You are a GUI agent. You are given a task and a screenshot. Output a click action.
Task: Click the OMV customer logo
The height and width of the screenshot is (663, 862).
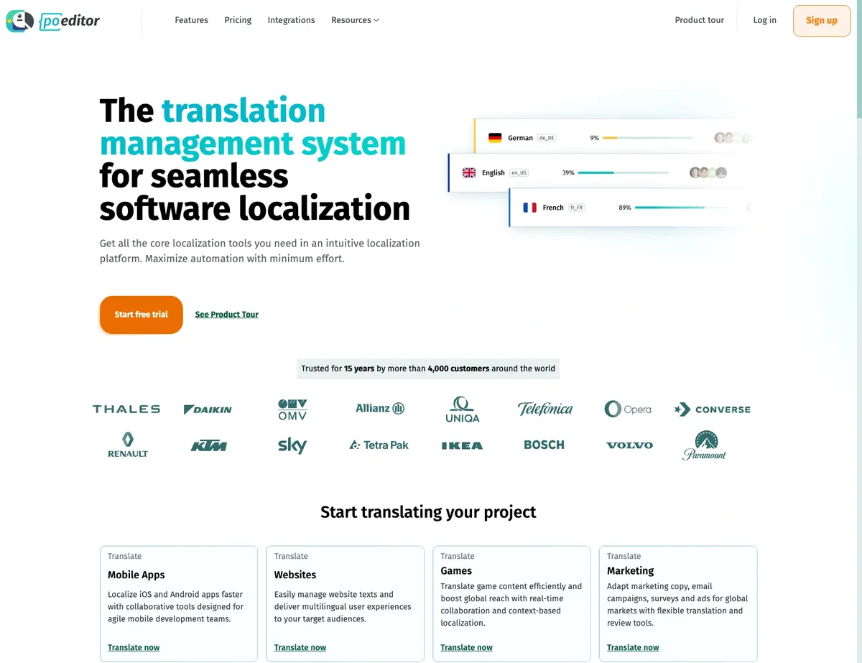292,409
